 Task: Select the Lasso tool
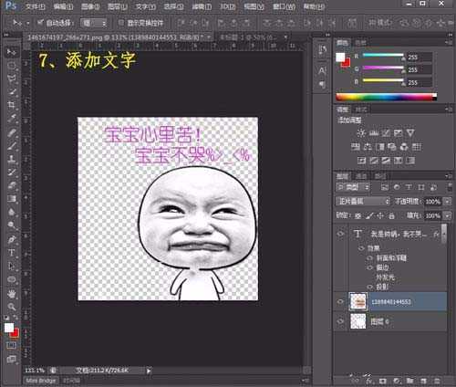click(x=12, y=78)
